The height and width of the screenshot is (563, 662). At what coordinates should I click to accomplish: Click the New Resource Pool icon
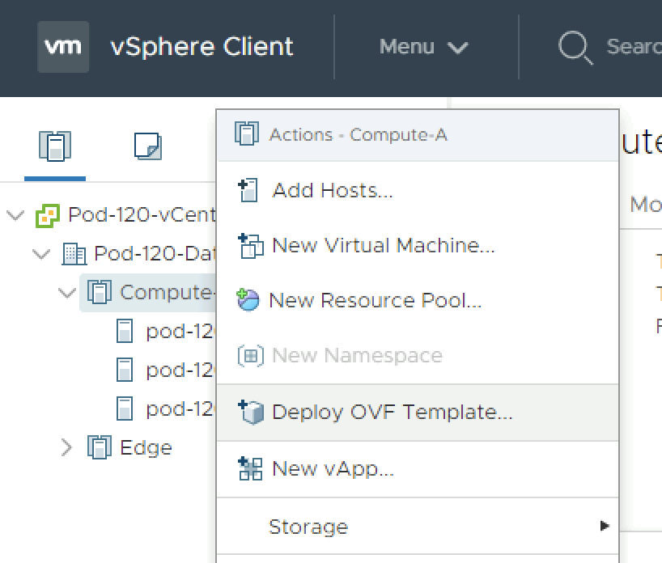coord(248,300)
